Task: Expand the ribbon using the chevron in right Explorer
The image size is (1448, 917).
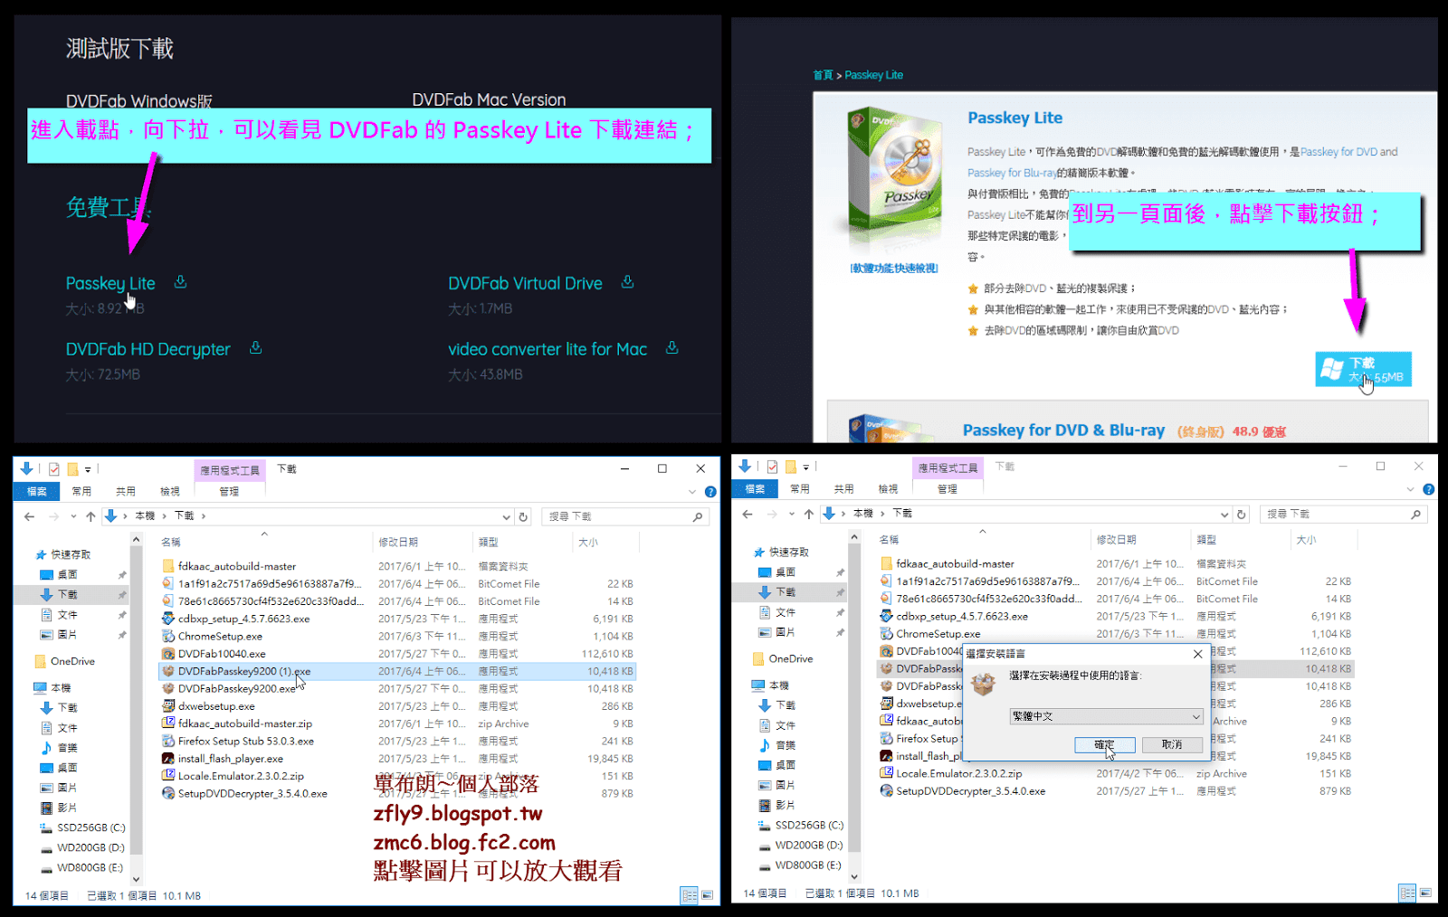Action: (1410, 489)
